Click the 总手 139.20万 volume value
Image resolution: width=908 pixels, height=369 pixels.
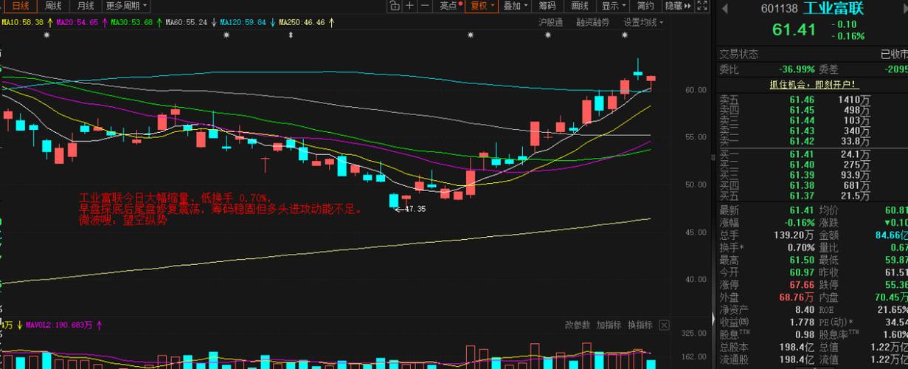pyautogui.click(x=796, y=235)
